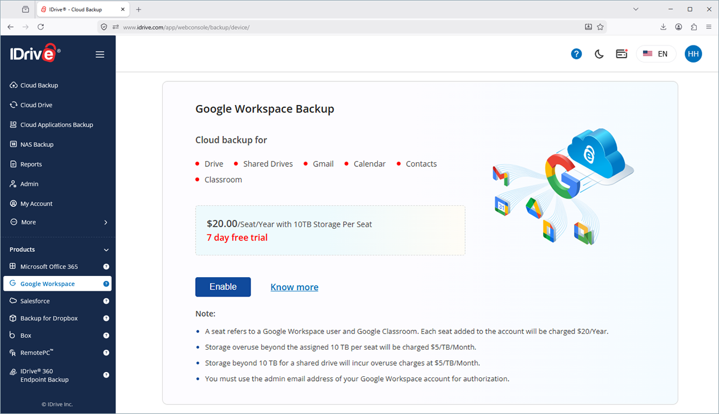This screenshot has height=414, width=719.
Task: Click help icon beside Microsoft Office 365
Action: pos(106,267)
